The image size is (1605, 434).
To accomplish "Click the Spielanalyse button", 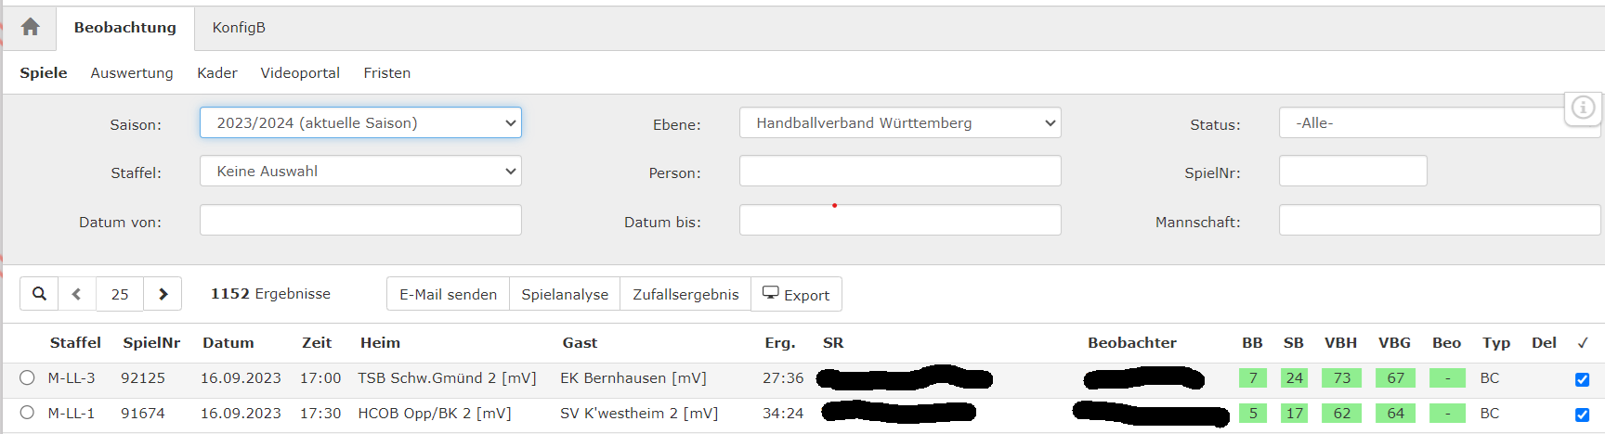I will [565, 294].
